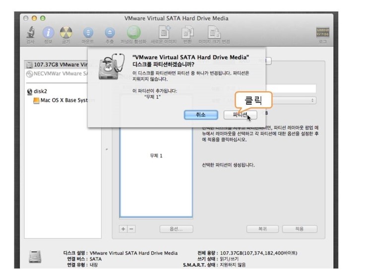
Task: Click the 선택한 파티션이 생성됩니다 message
Action: pyautogui.click(x=228, y=165)
